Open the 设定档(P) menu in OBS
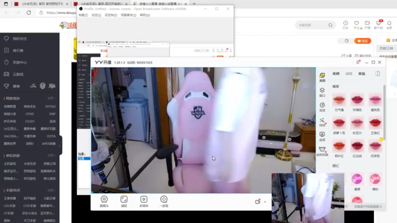Screen dimensions: 397x223 click(x=111, y=15)
